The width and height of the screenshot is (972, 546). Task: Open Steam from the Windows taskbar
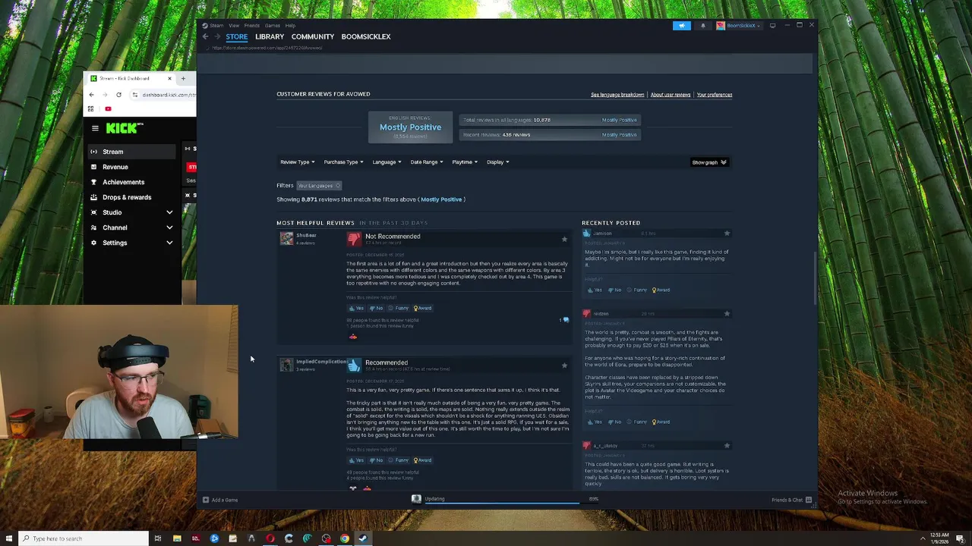(363, 538)
